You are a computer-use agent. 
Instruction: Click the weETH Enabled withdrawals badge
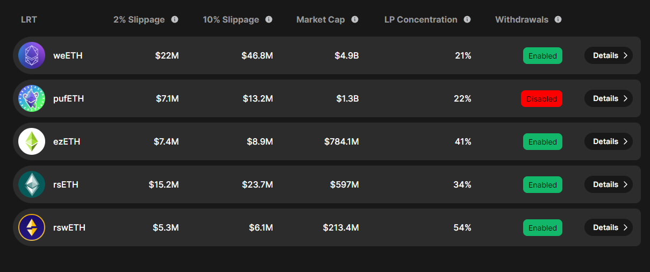pos(542,55)
